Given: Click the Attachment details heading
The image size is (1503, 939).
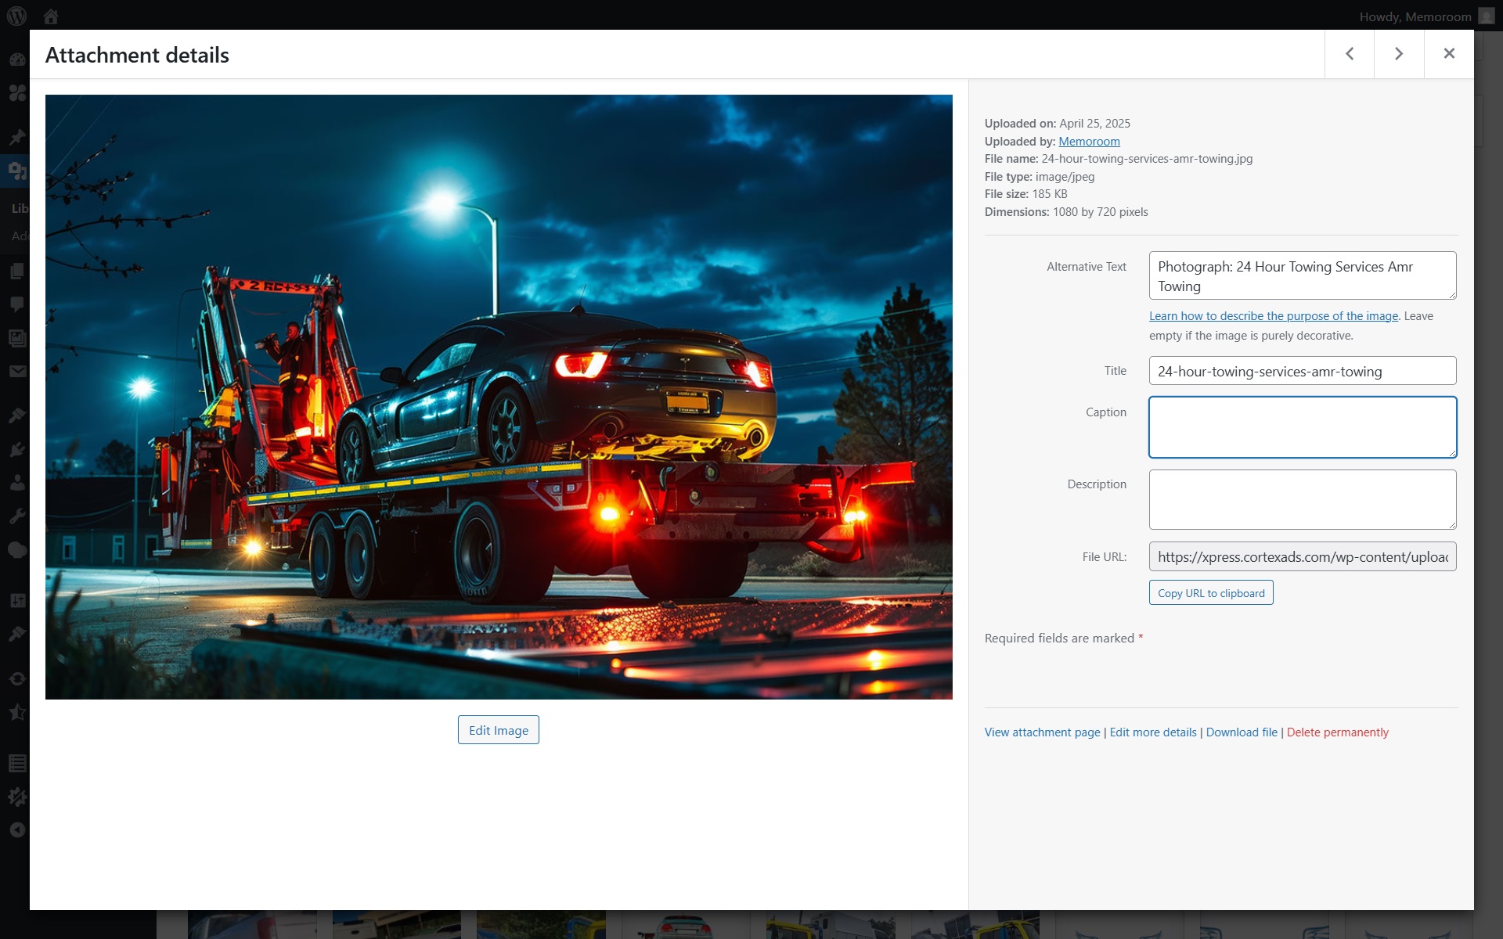Looking at the screenshot, I should pyautogui.click(x=137, y=55).
